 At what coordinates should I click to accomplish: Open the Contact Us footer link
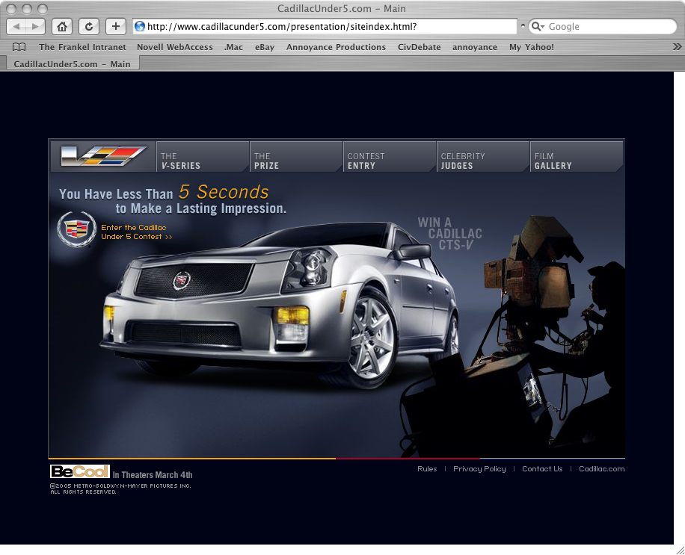pyautogui.click(x=542, y=468)
